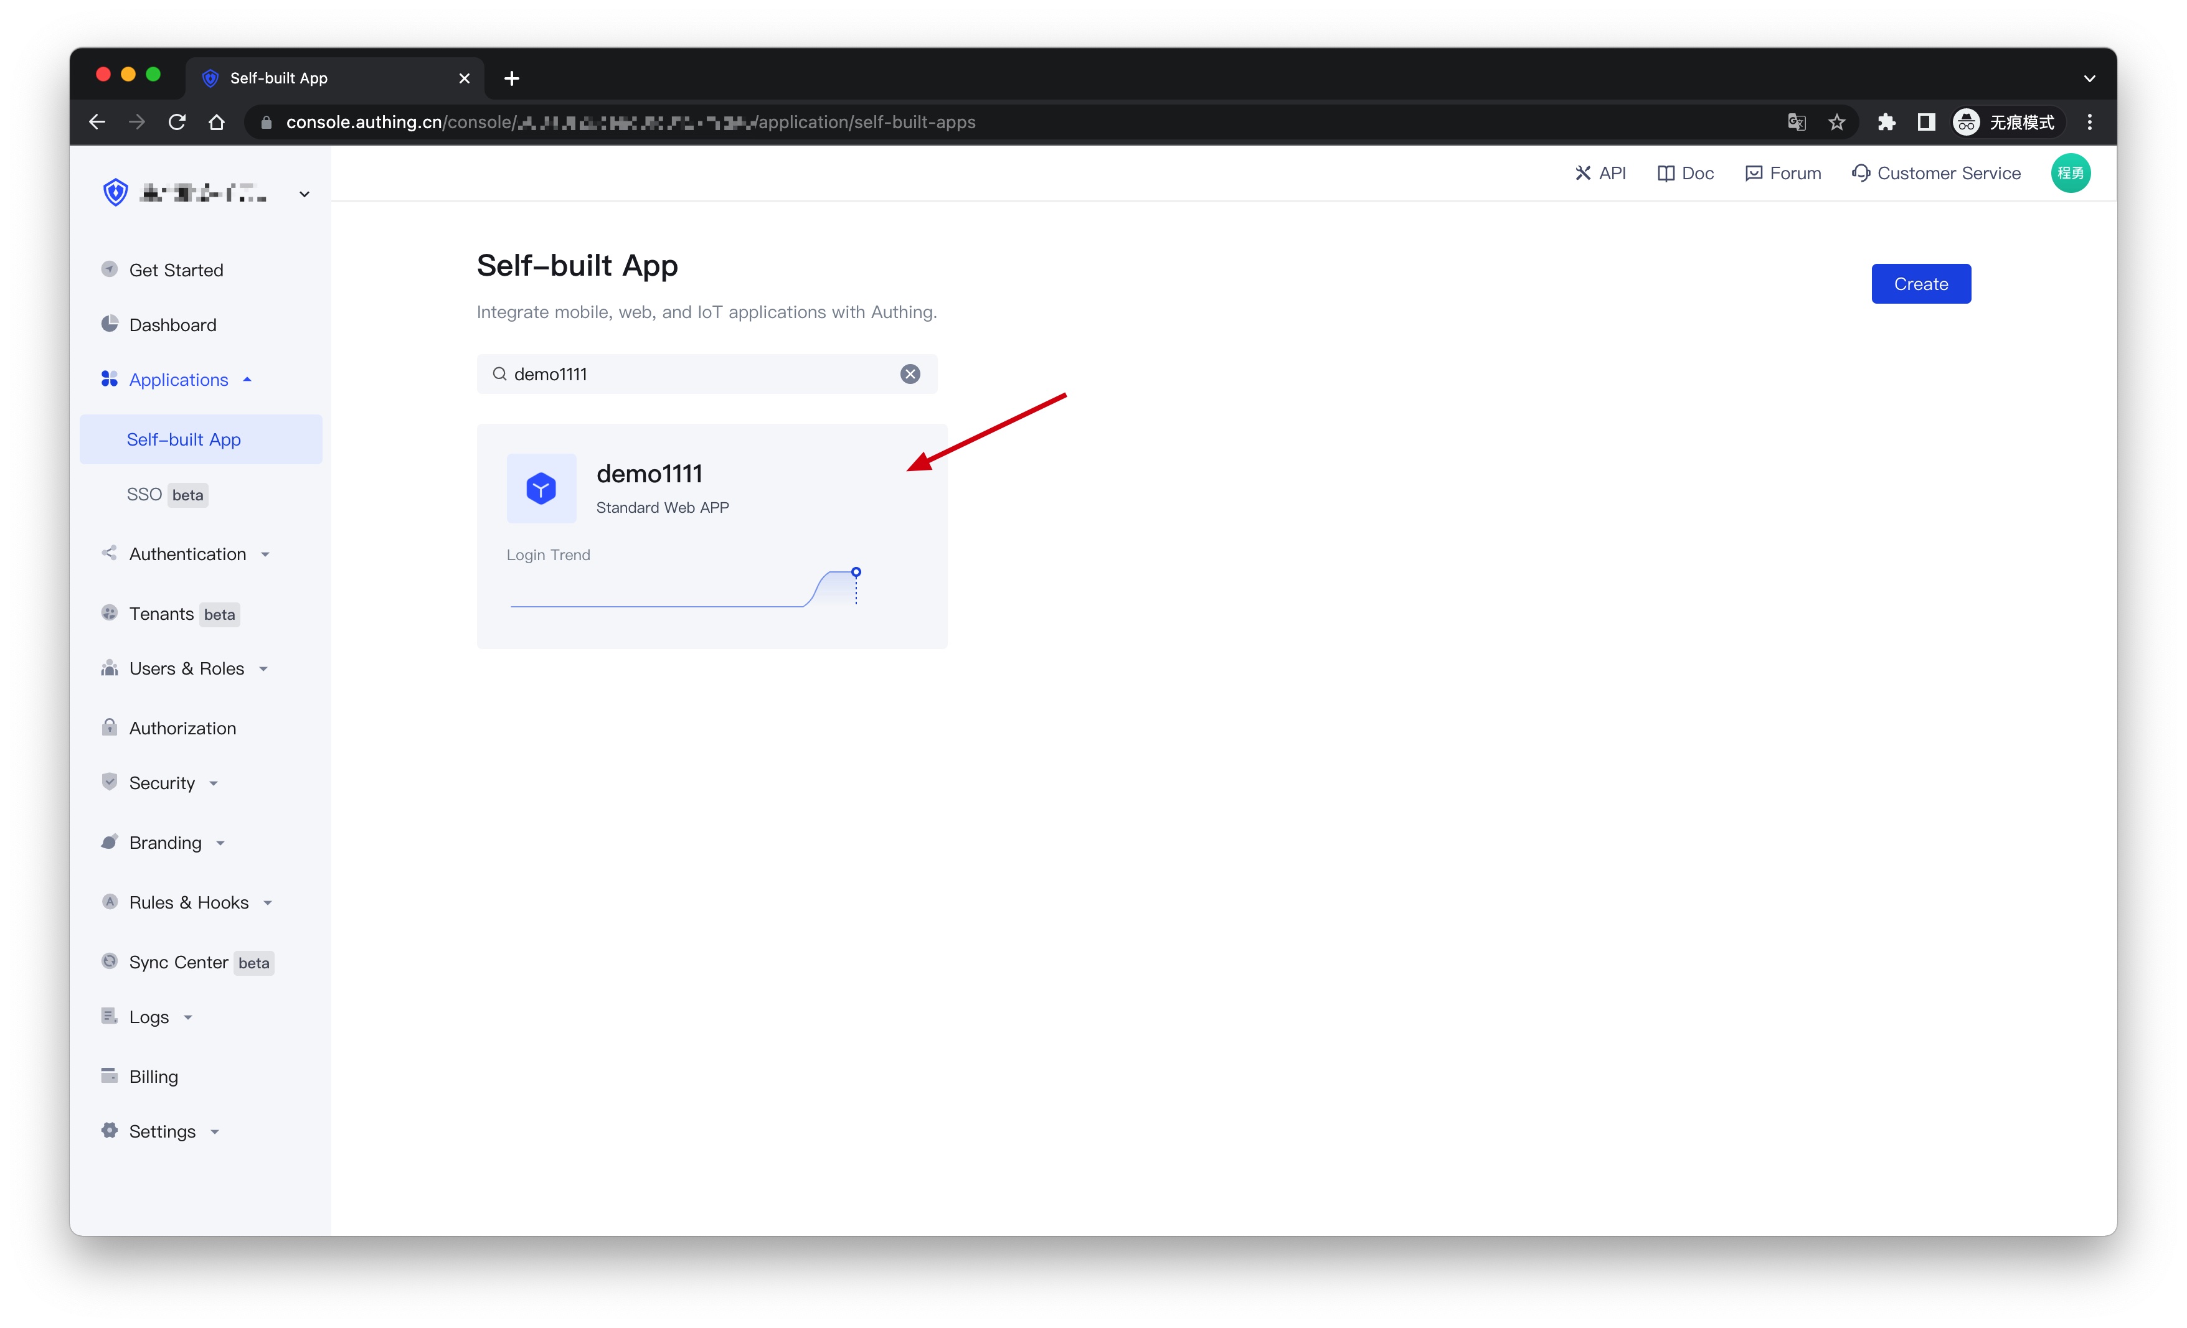Contact Customer Service from header
This screenshot has height=1328, width=2187.
(1937, 173)
